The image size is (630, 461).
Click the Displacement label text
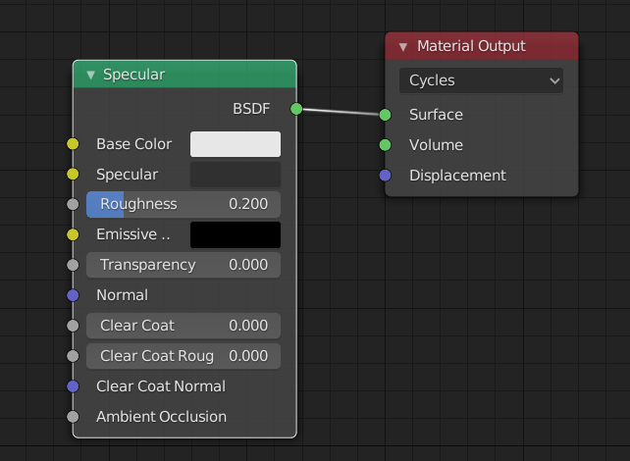coord(457,176)
